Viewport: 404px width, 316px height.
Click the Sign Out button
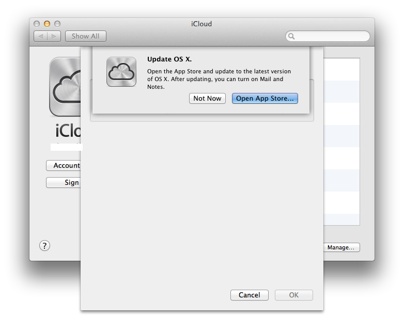(x=64, y=182)
